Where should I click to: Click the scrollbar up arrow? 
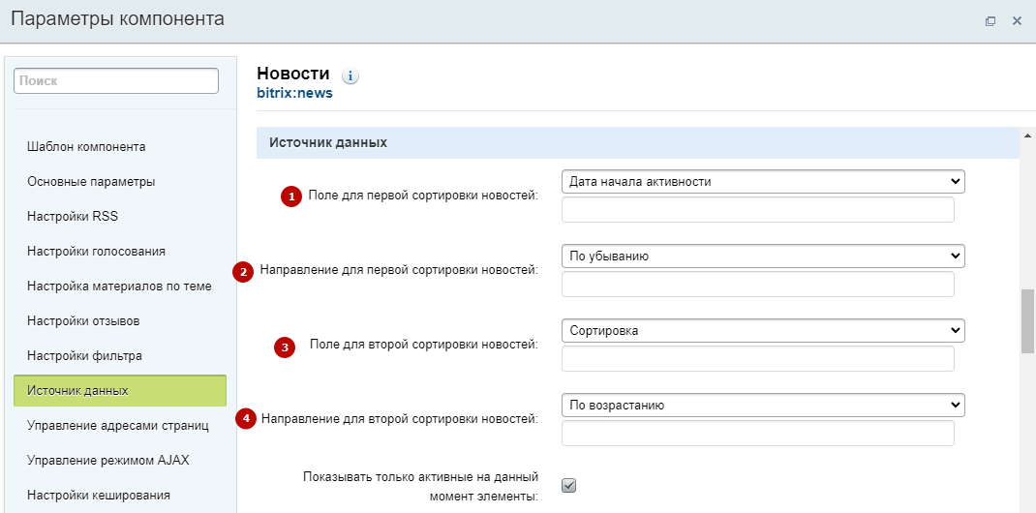coord(1027,136)
